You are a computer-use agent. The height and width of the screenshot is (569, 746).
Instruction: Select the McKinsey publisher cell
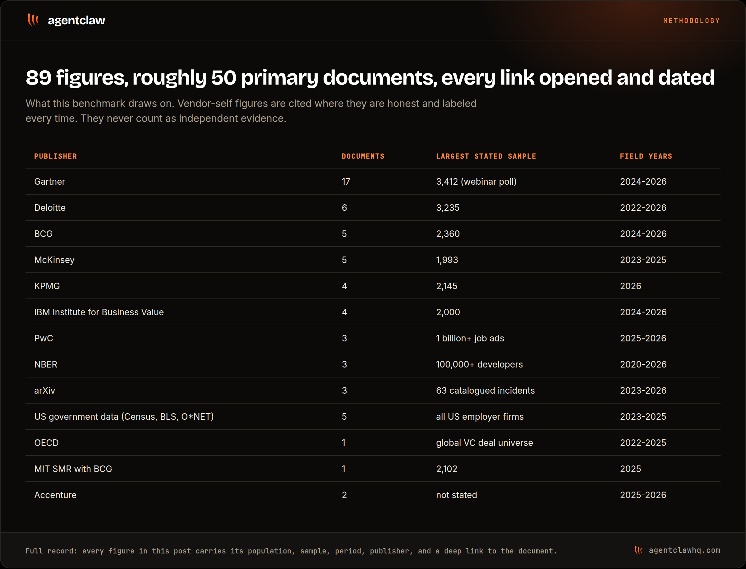(54, 260)
